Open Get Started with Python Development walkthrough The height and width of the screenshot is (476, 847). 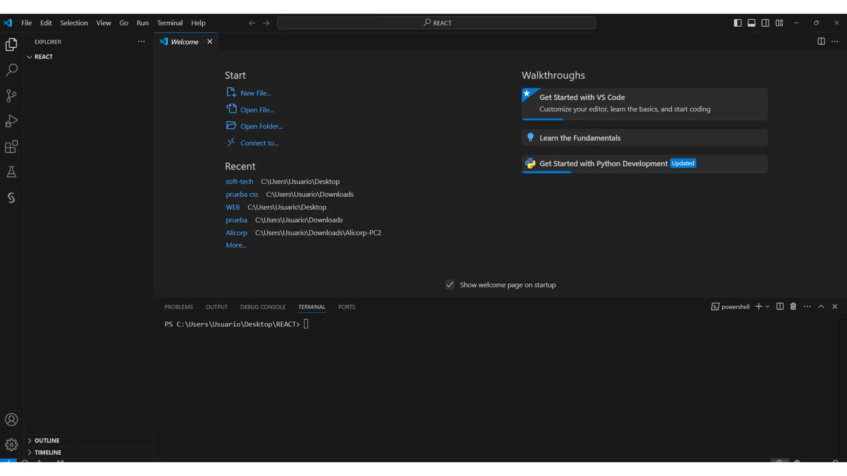[x=644, y=164]
